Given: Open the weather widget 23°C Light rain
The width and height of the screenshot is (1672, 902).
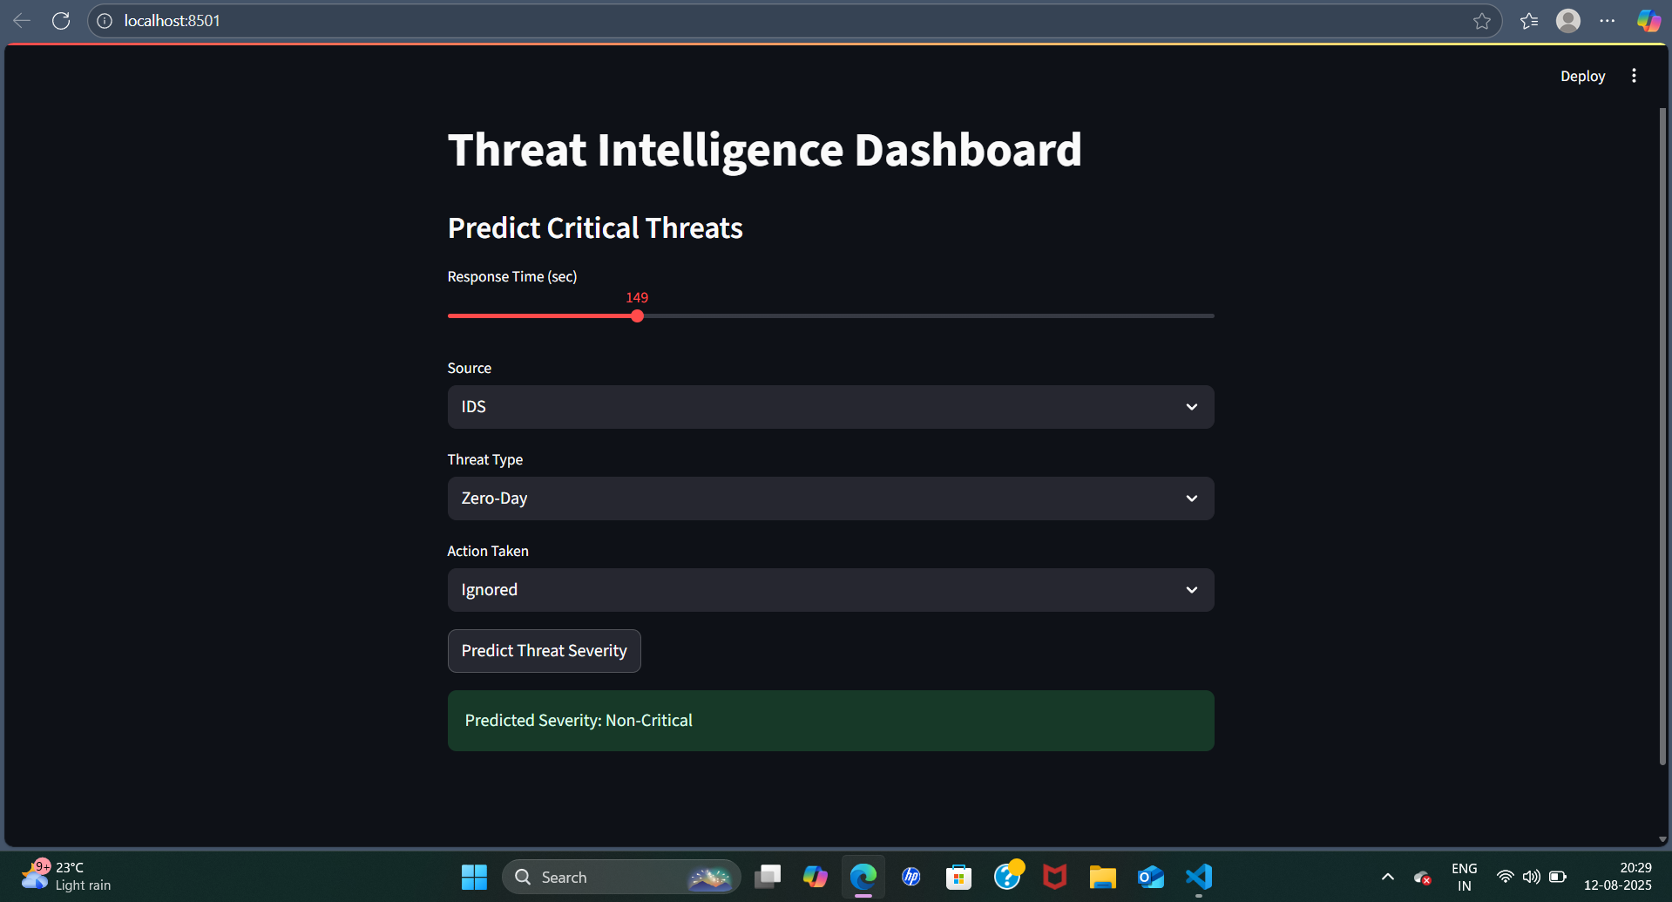Looking at the screenshot, I should coord(67,876).
